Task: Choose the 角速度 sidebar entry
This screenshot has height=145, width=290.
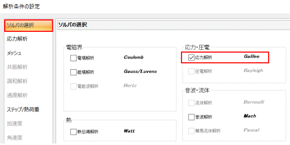Action: [x=15, y=138]
